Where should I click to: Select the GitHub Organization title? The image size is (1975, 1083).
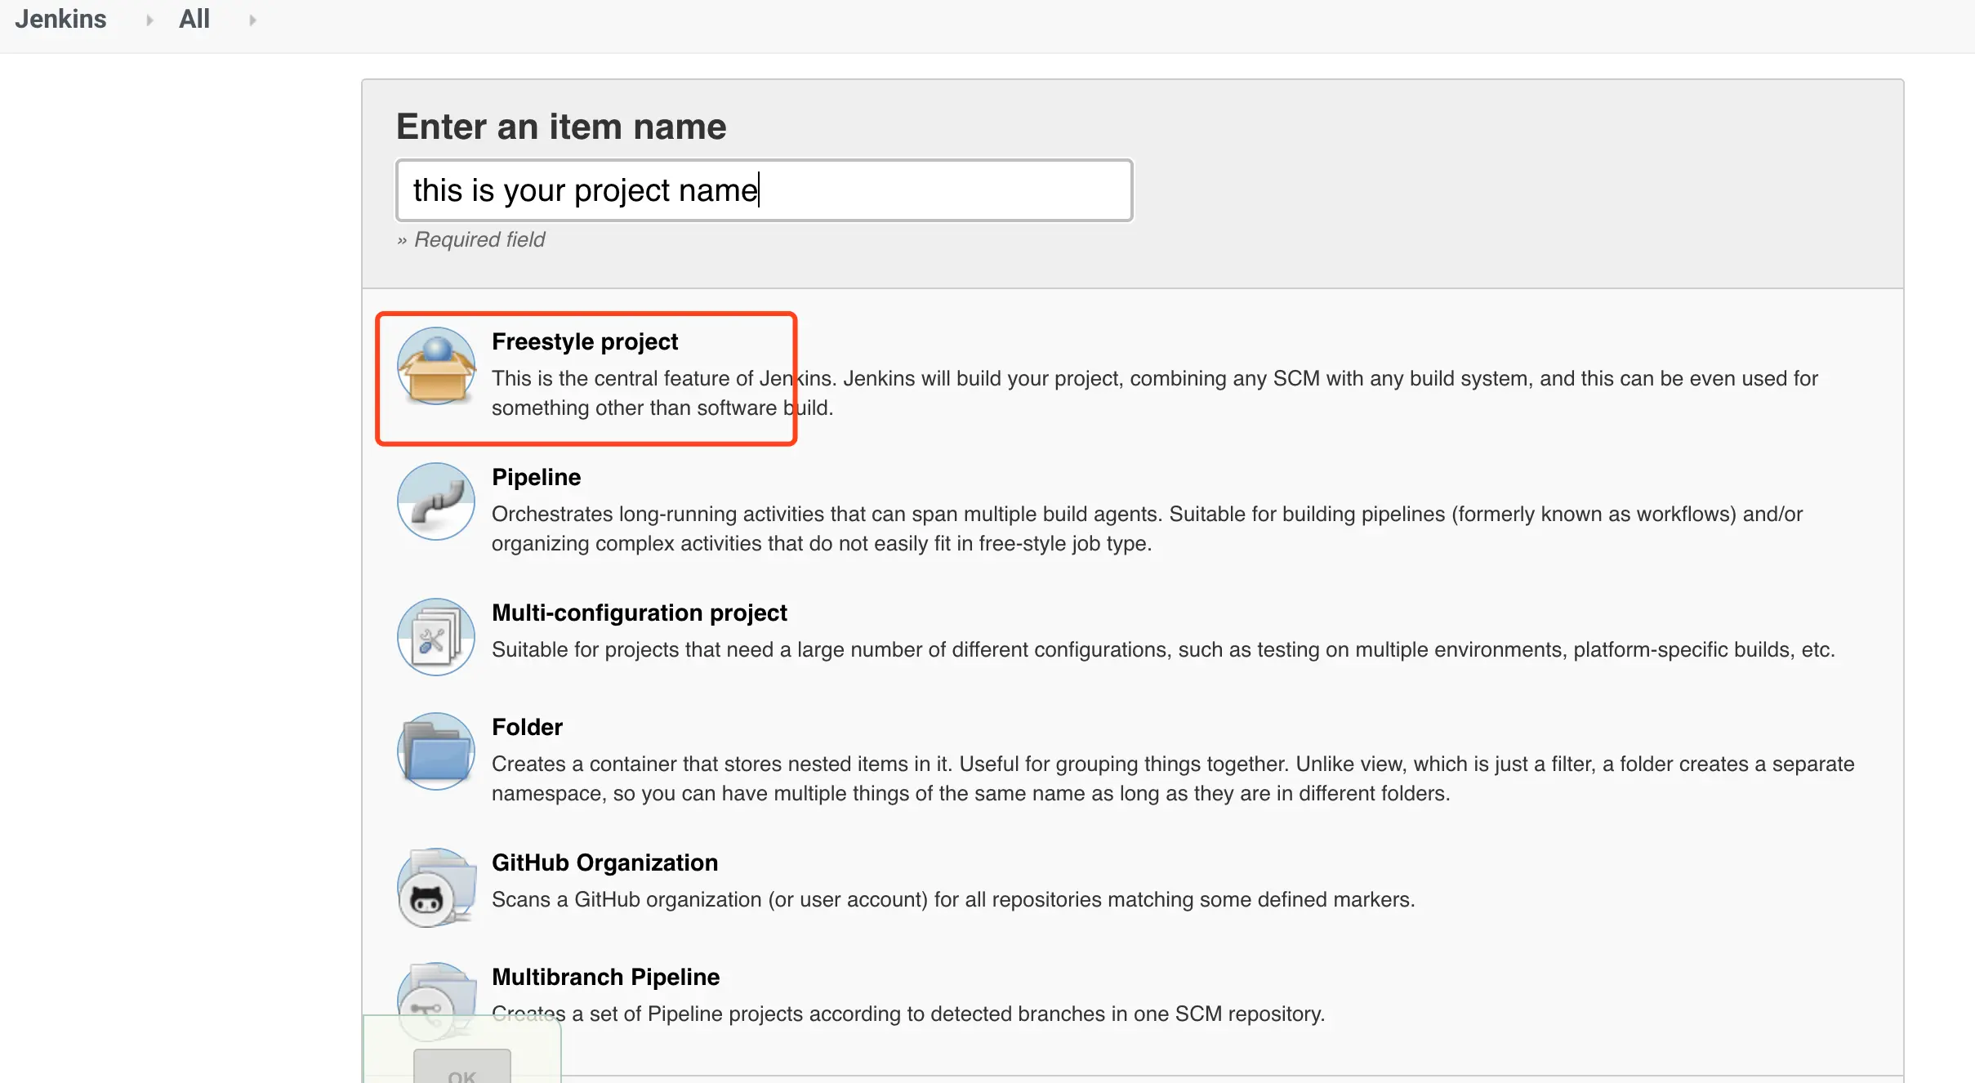(x=604, y=862)
